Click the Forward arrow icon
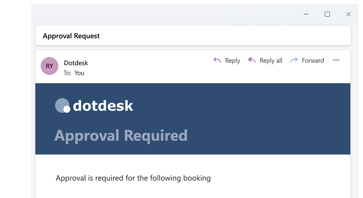363x198 pixels. point(294,60)
